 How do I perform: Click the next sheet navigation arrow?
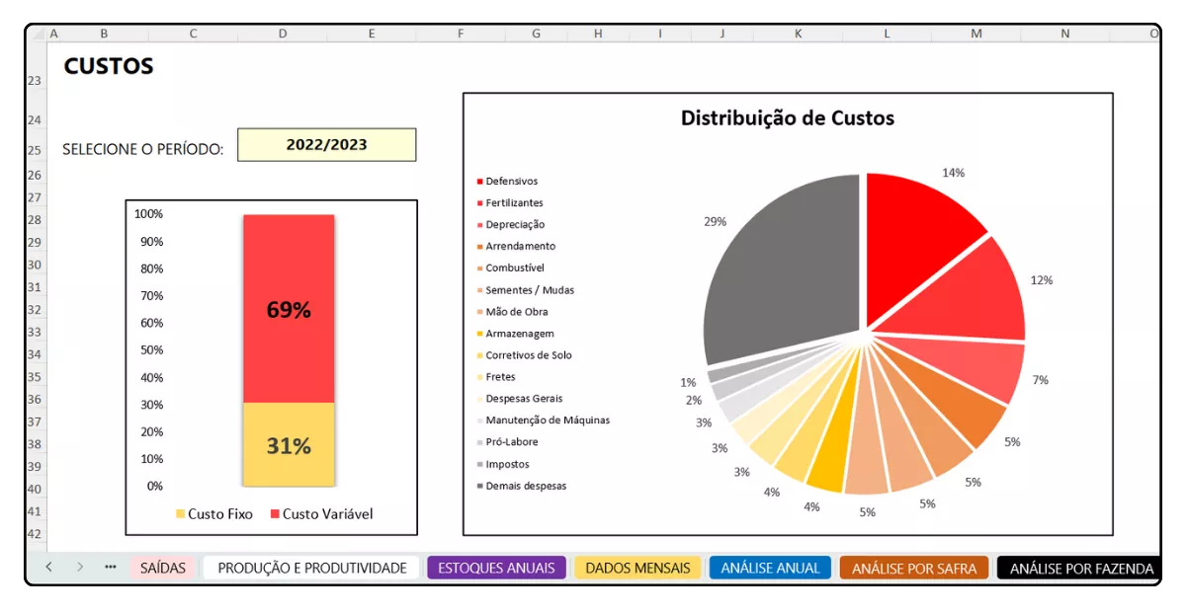(x=80, y=567)
